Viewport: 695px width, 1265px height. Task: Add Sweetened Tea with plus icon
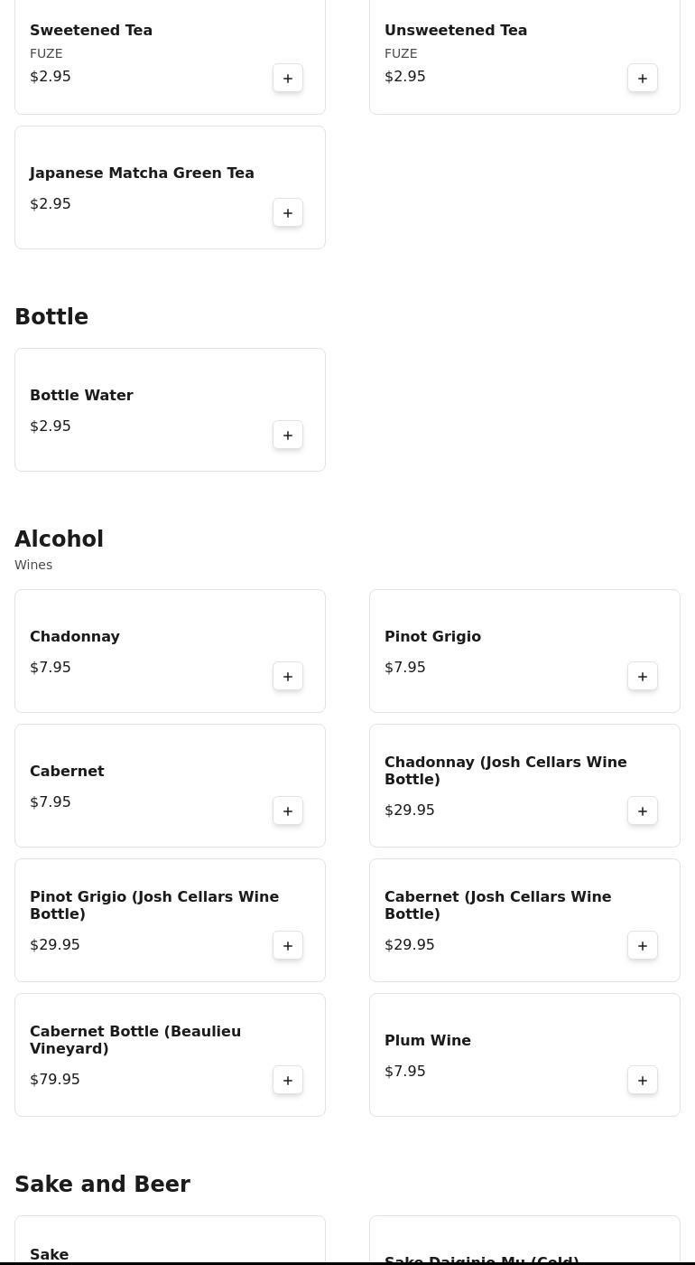[x=288, y=79]
